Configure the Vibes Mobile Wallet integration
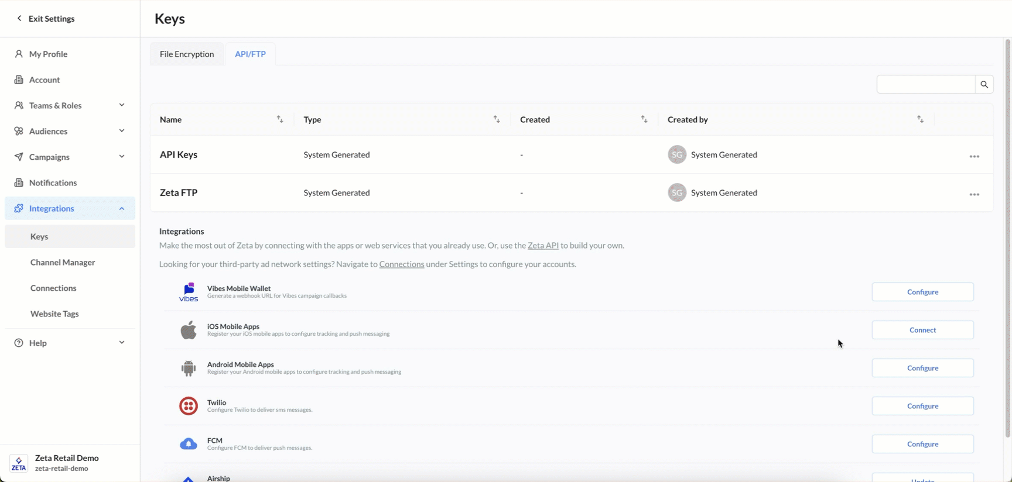The image size is (1012, 482). pyautogui.click(x=922, y=292)
